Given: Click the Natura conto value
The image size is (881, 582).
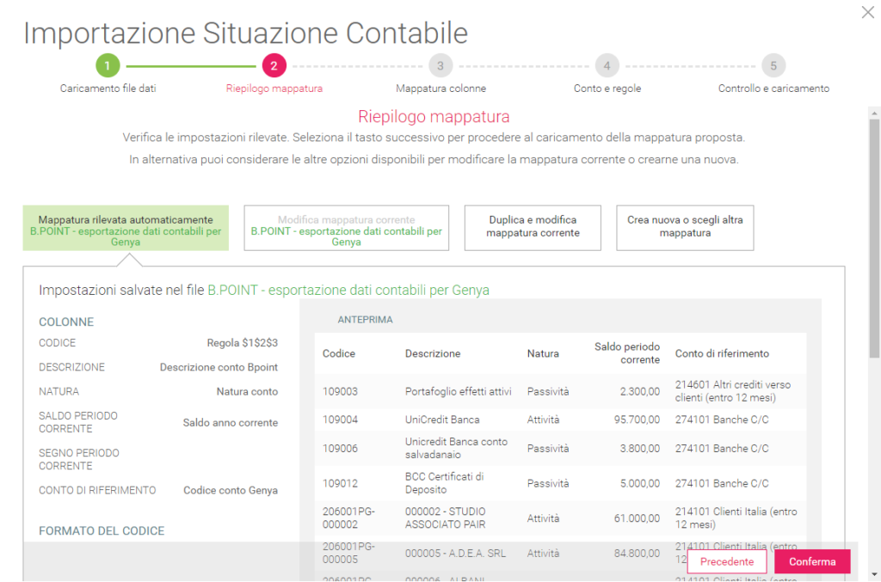Looking at the screenshot, I should pyautogui.click(x=247, y=392).
